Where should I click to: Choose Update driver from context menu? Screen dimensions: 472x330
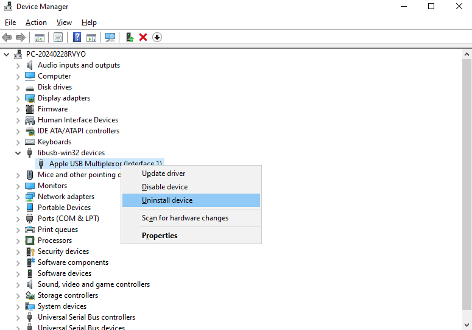pyautogui.click(x=191, y=174)
